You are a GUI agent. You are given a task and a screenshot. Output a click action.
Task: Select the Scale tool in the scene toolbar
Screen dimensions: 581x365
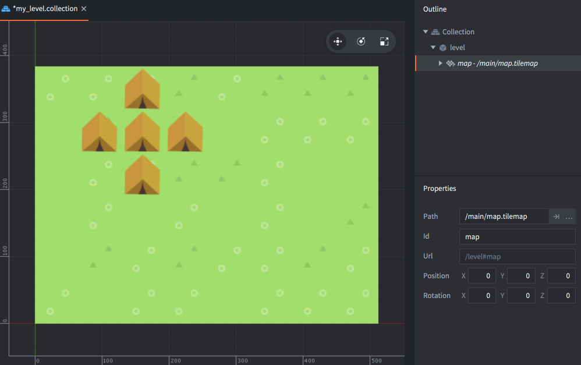pyautogui.click(x=384, y=41)
